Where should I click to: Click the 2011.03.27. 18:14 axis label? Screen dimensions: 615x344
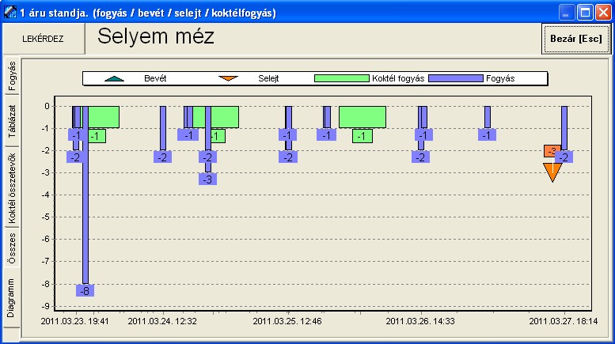click(564, 321)
